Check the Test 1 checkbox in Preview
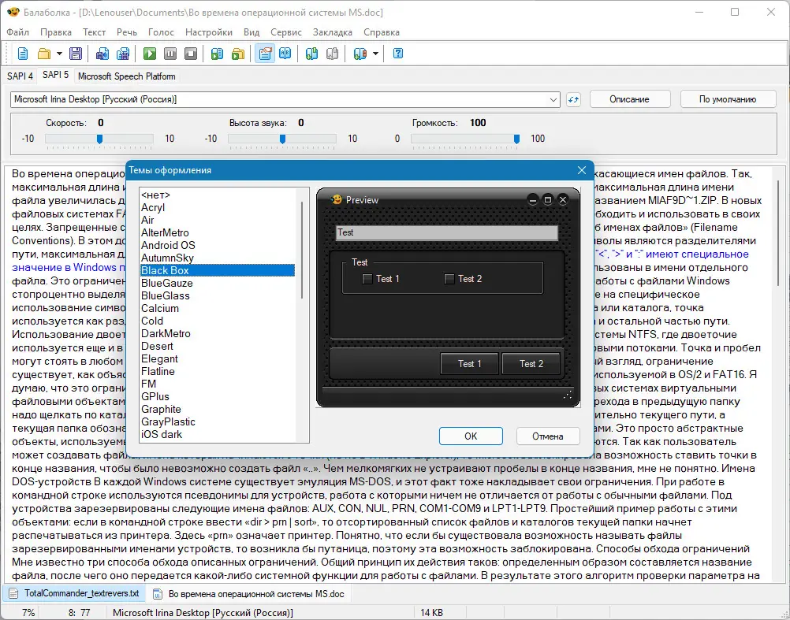The height and width of the screenshot is (620, 790). click(x=367, y=279)
